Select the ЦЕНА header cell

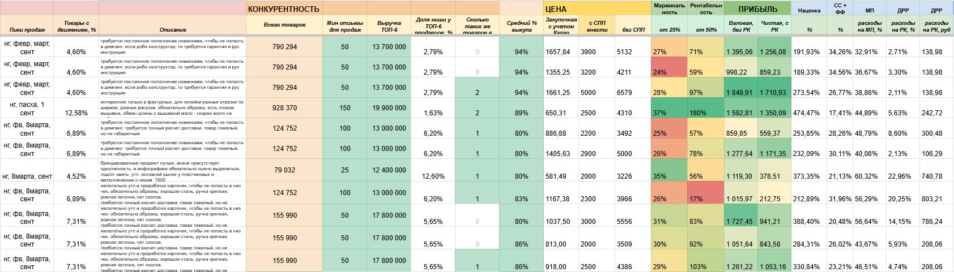pyautogui.click(x=597, y=8)
